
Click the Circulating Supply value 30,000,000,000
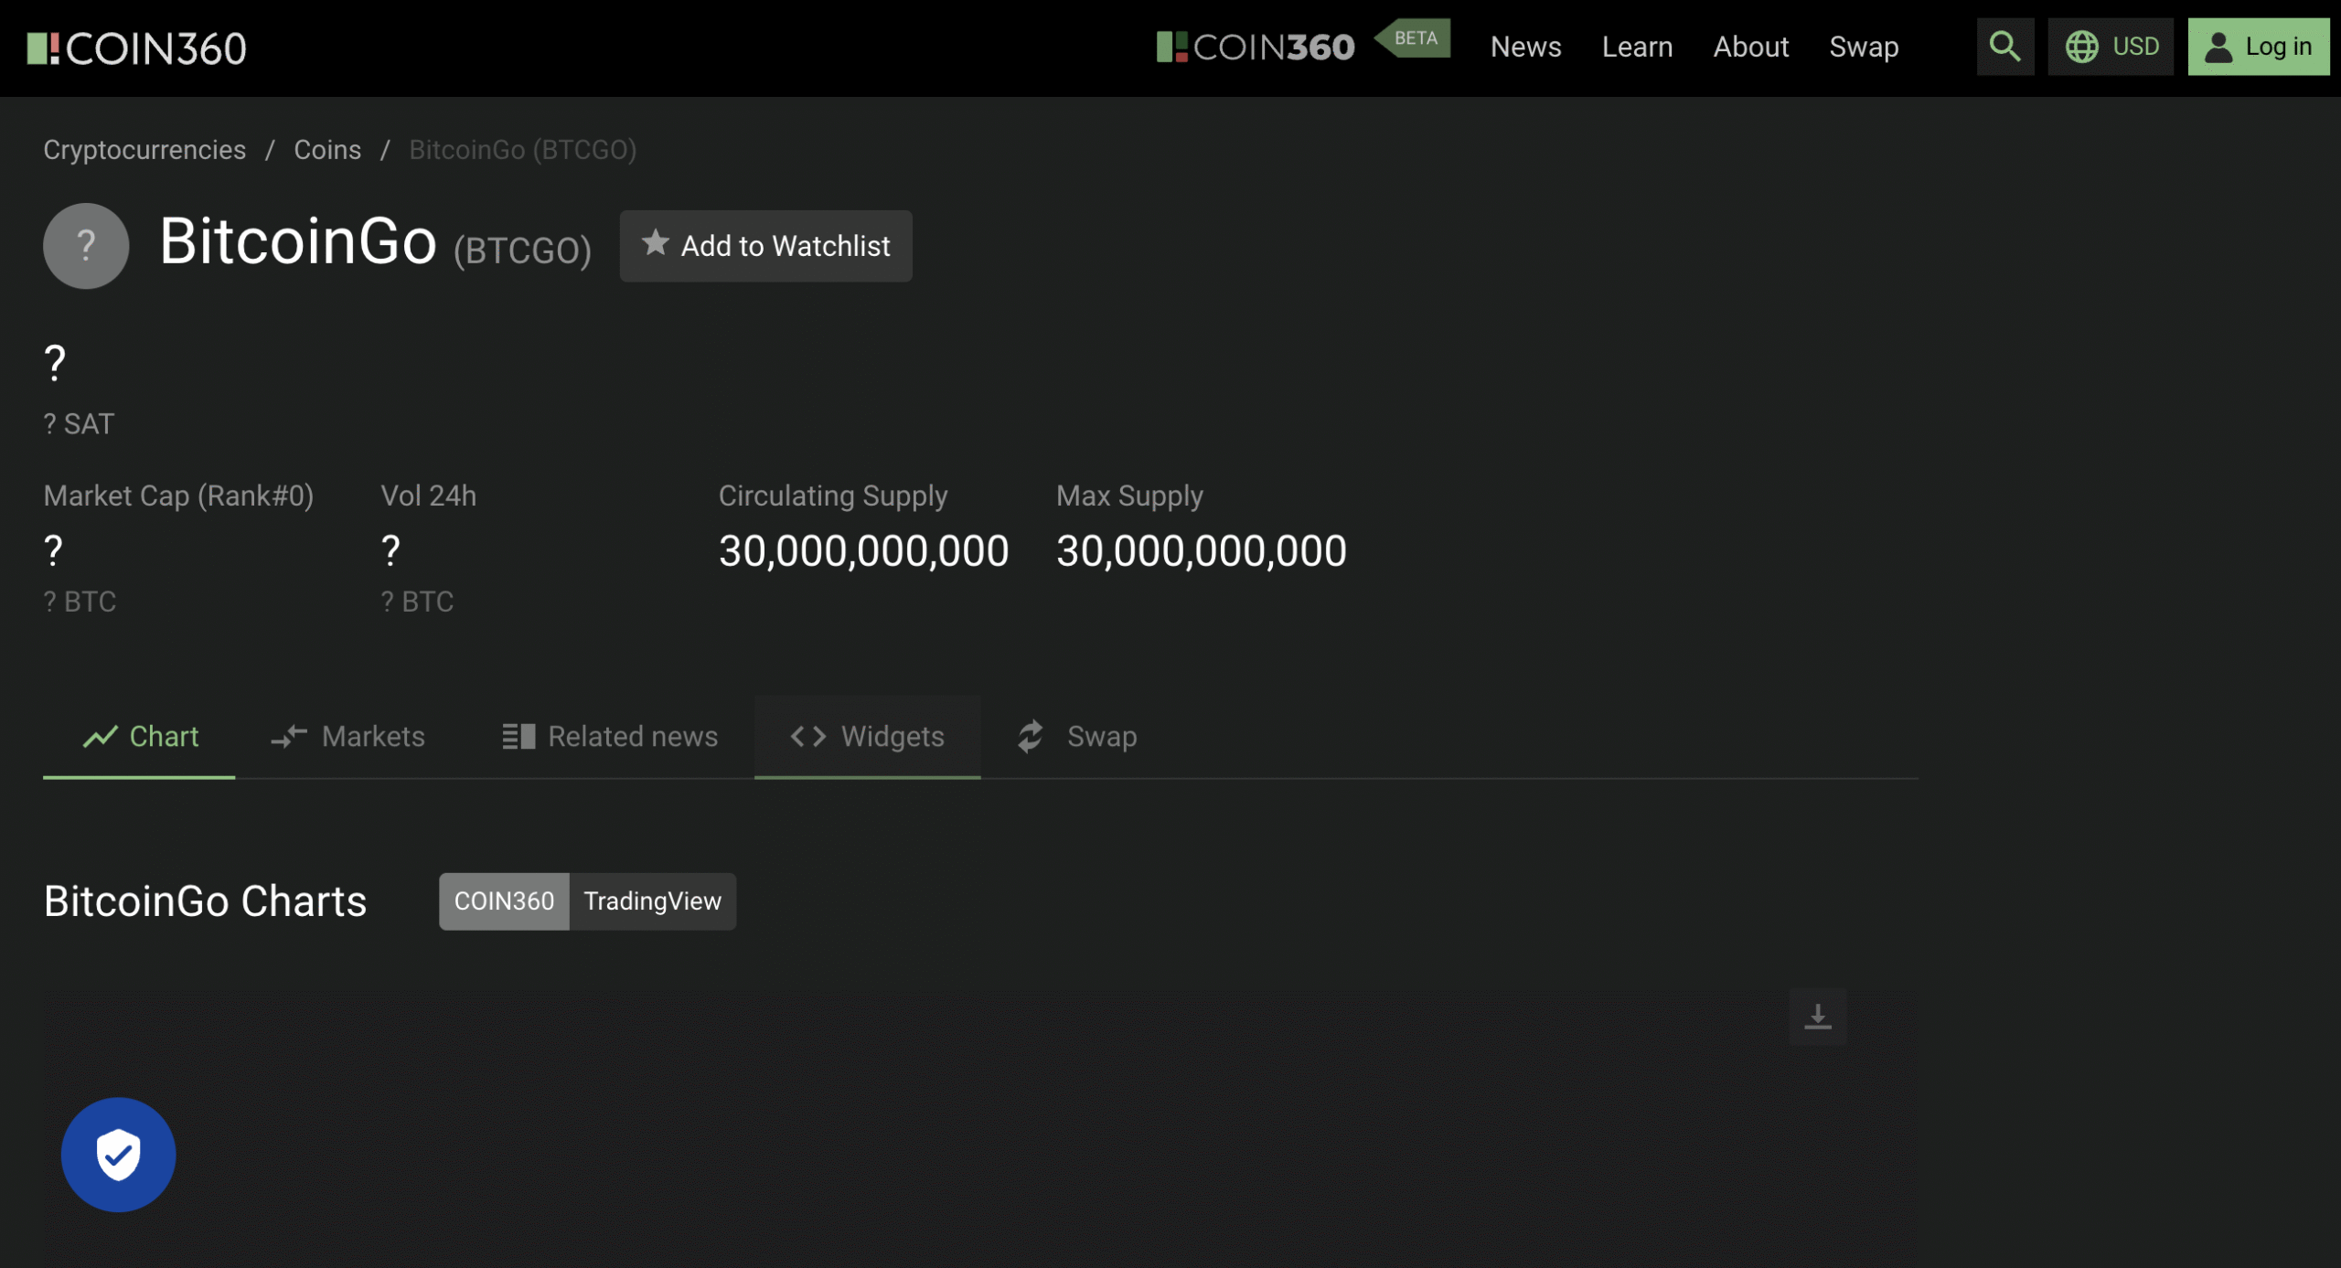pos(863,551)
